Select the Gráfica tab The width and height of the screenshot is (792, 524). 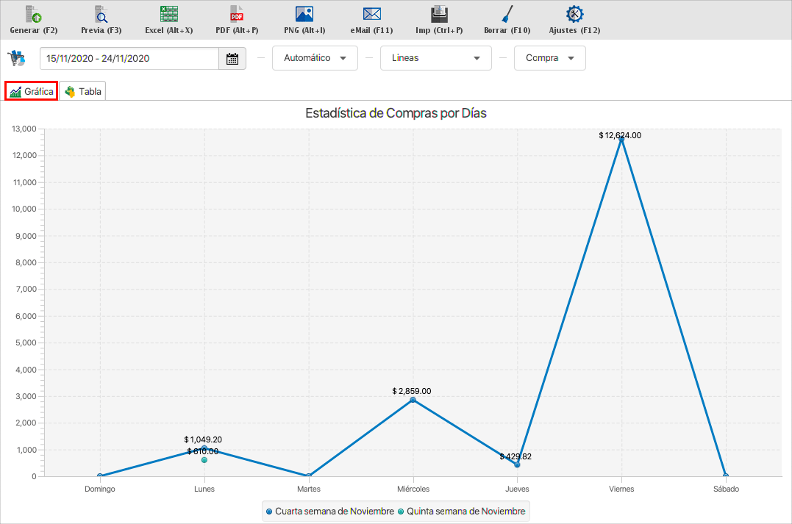32,92
